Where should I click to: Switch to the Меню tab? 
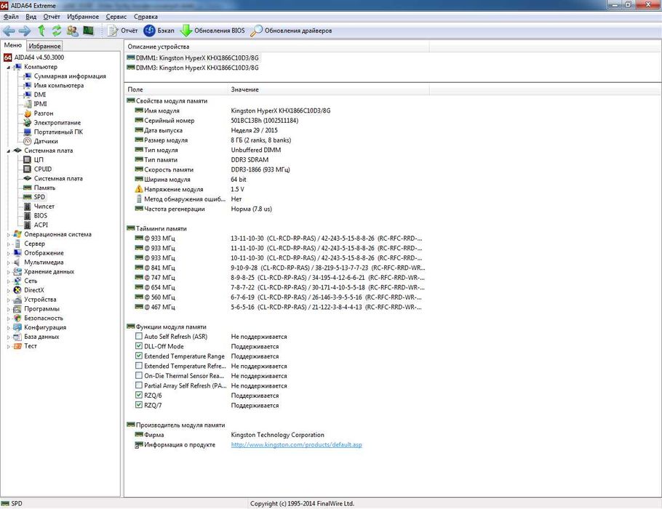[12, 45]
